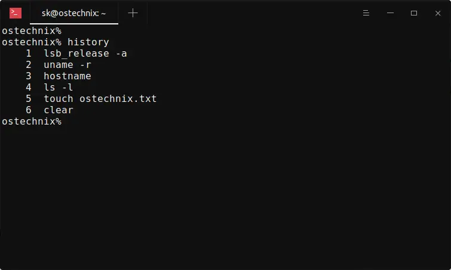Click history entry 'touch ostechnix.txt'
This screenshot has height=270, width=451.
click(100, 99)
